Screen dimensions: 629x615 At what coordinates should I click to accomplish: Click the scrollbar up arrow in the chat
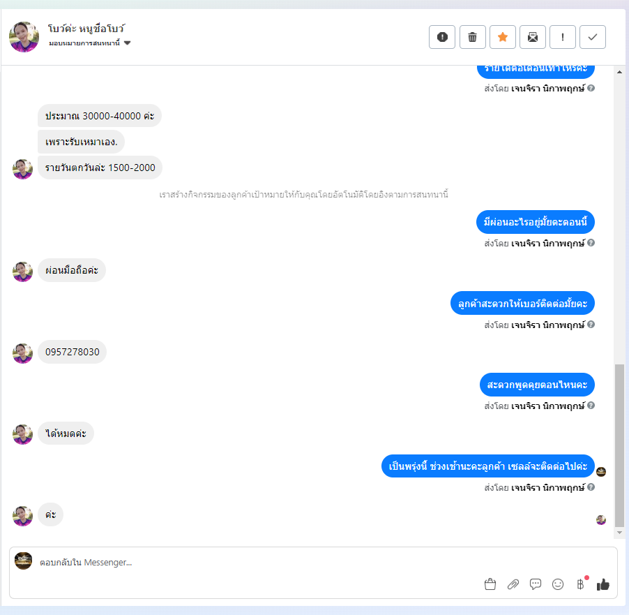(619, 72)
